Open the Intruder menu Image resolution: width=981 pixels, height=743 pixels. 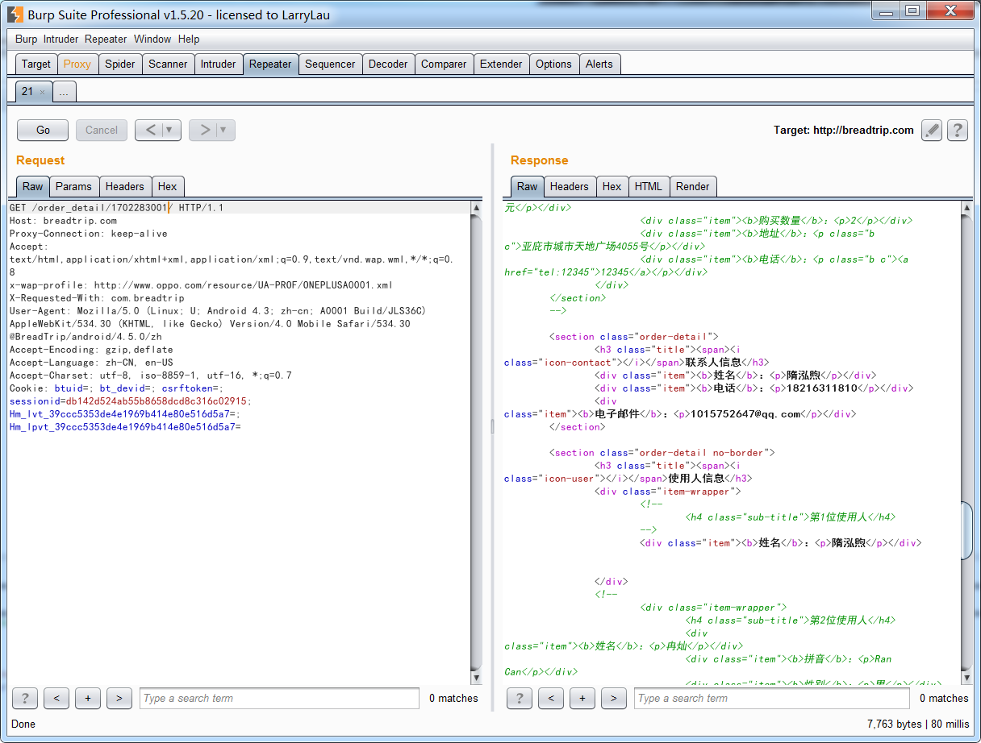[61, 39]
